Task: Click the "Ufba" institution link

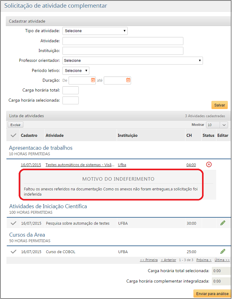Action: [x=122, y=164]
